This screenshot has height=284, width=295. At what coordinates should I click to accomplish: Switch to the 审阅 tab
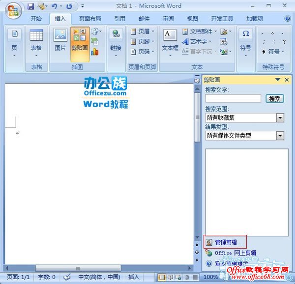168,19
